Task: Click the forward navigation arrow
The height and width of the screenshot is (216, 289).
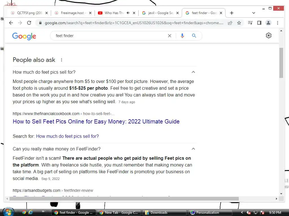Action: click(20, 23)
